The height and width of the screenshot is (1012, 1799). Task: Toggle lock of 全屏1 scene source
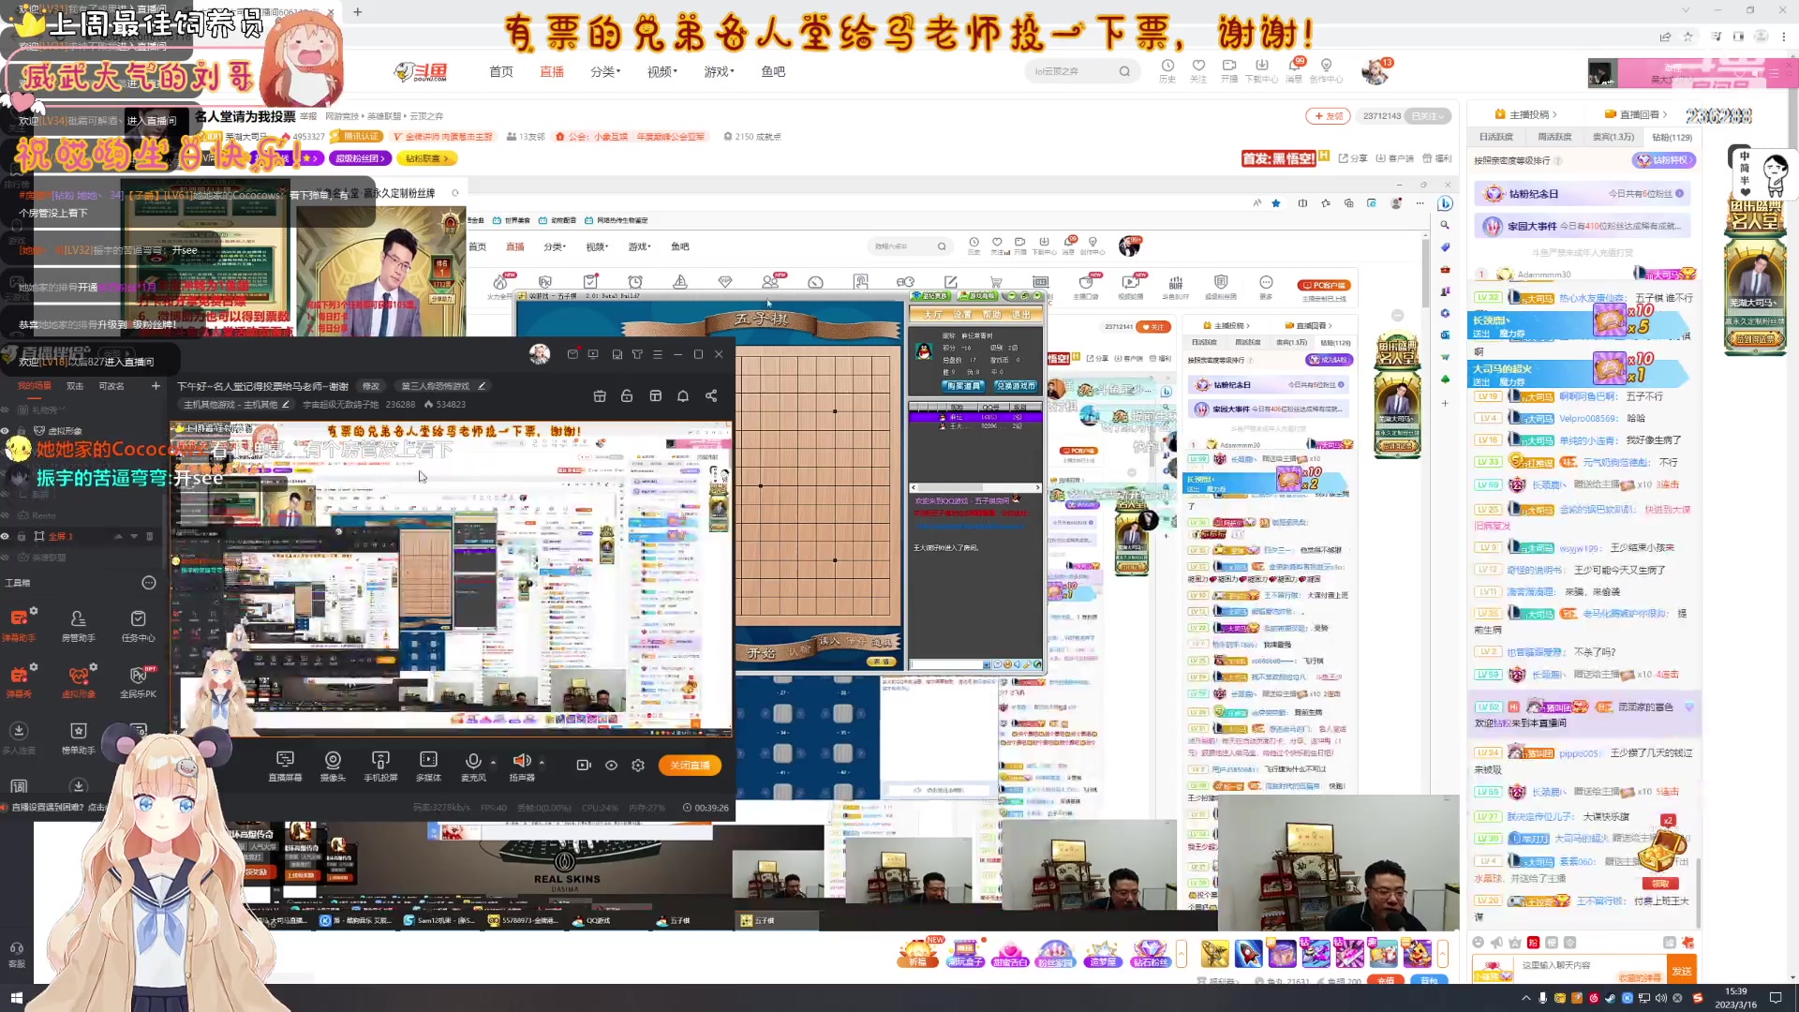pos(20,536)
